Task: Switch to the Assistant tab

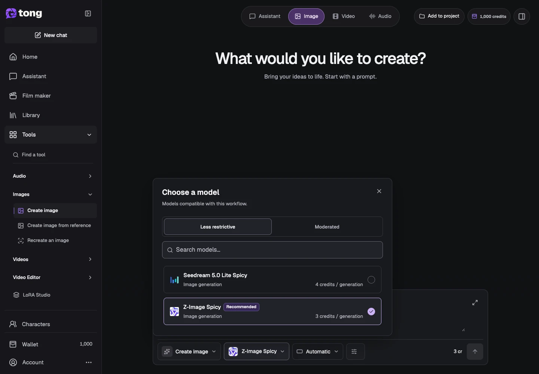Action: (265, 16)
